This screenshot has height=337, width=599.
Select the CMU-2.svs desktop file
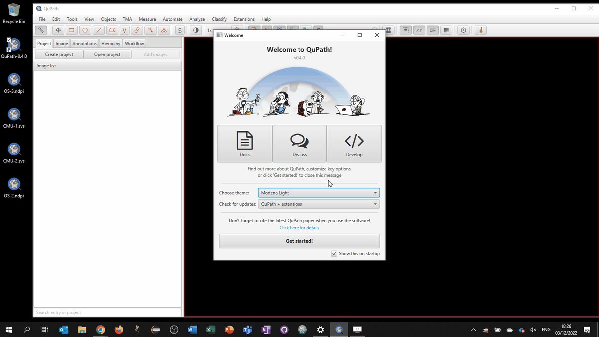pos(14,153)
